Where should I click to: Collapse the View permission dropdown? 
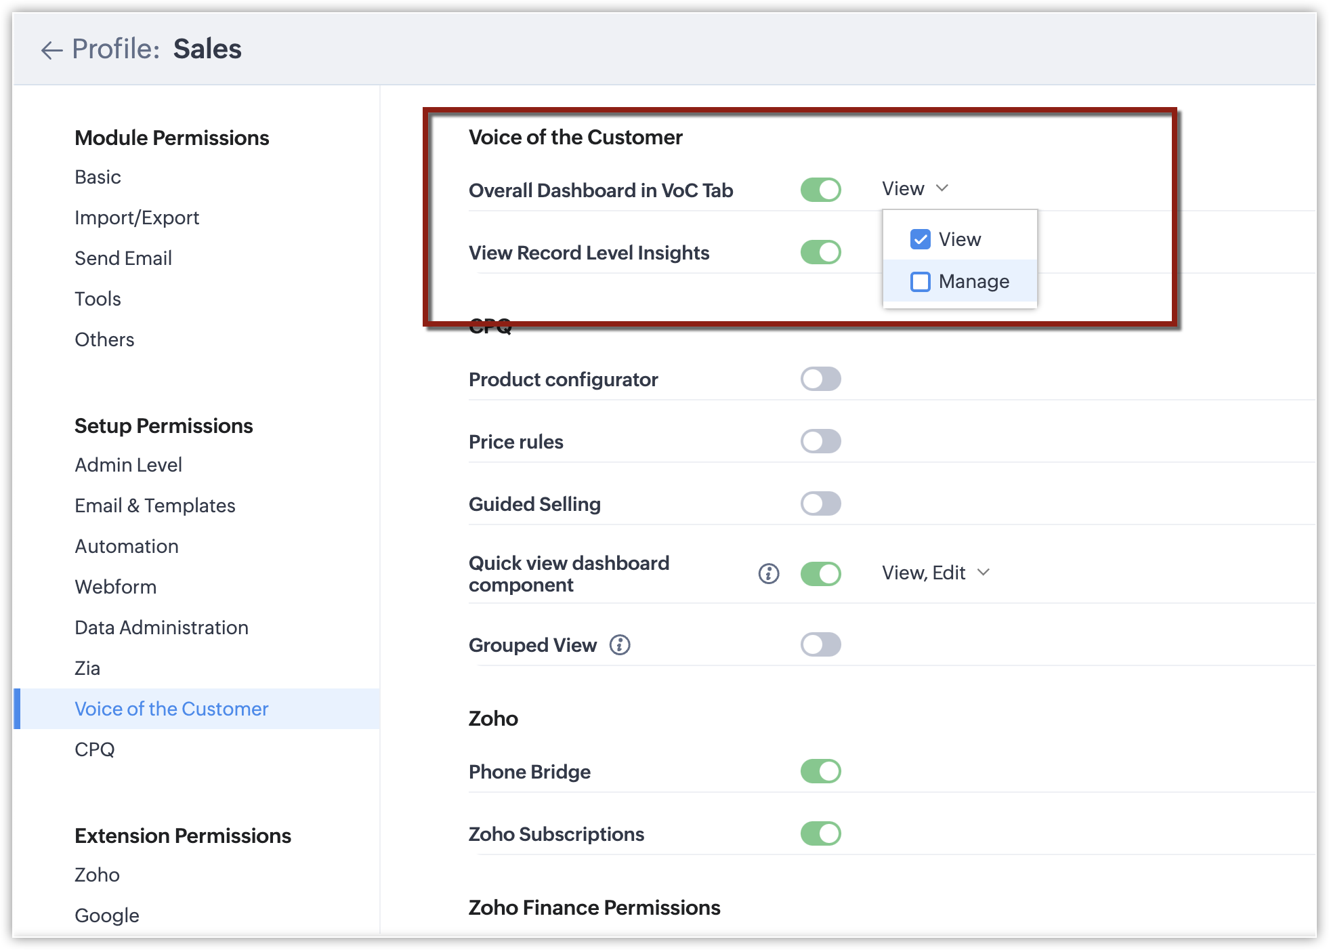914,189
